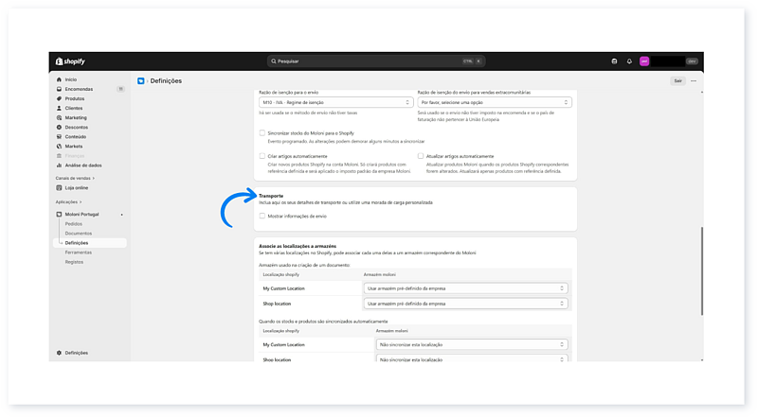The image size is (758, 418).
Task: Click the Sair button
Action: 677,81
